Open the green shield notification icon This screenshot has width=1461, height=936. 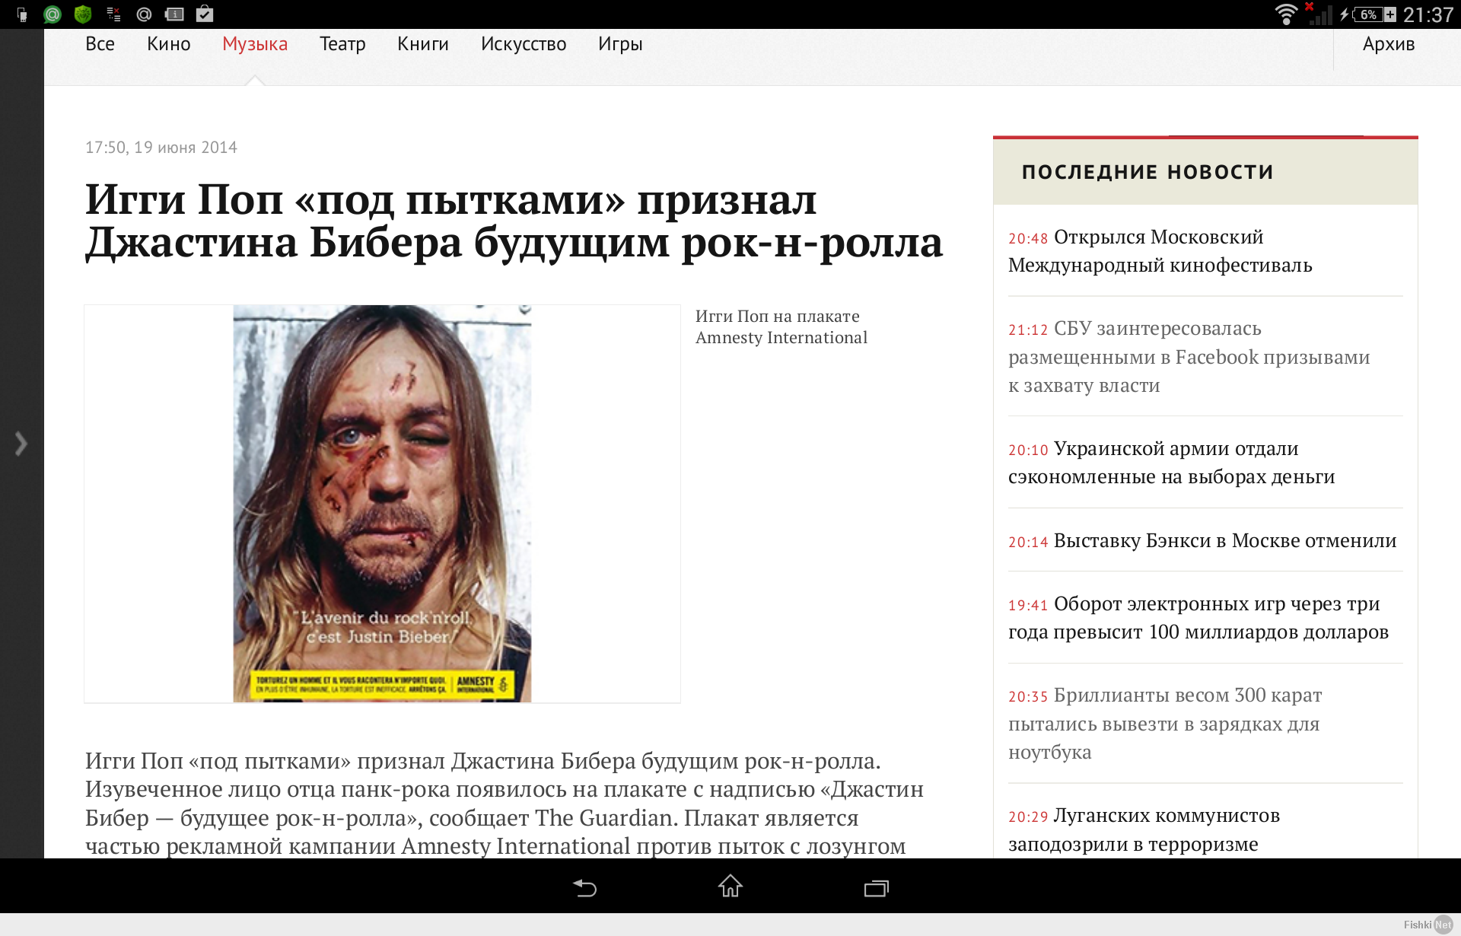(83, 14)
